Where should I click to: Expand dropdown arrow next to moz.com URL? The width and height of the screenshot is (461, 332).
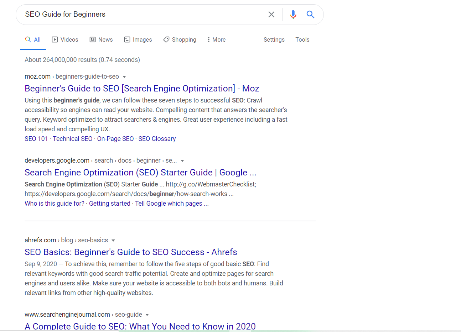[124, 77]
